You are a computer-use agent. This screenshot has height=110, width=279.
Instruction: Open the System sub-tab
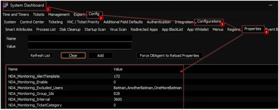[10, 22]
